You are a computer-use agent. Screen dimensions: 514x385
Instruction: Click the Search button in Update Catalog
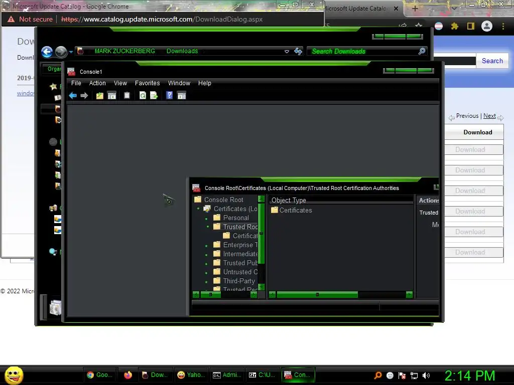tap(492, 61)
